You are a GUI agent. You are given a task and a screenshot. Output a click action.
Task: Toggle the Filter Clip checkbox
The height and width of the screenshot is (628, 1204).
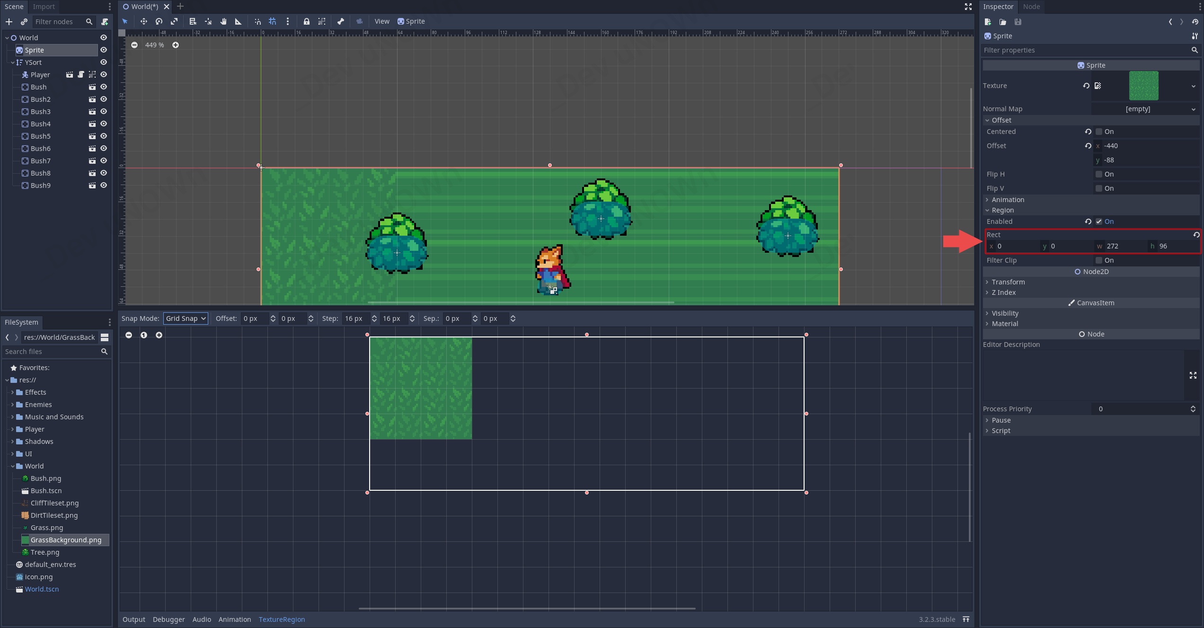1099,260
